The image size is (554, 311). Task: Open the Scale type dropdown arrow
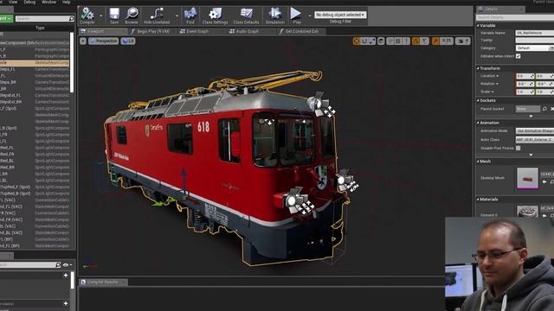click(x=493, y=92)
